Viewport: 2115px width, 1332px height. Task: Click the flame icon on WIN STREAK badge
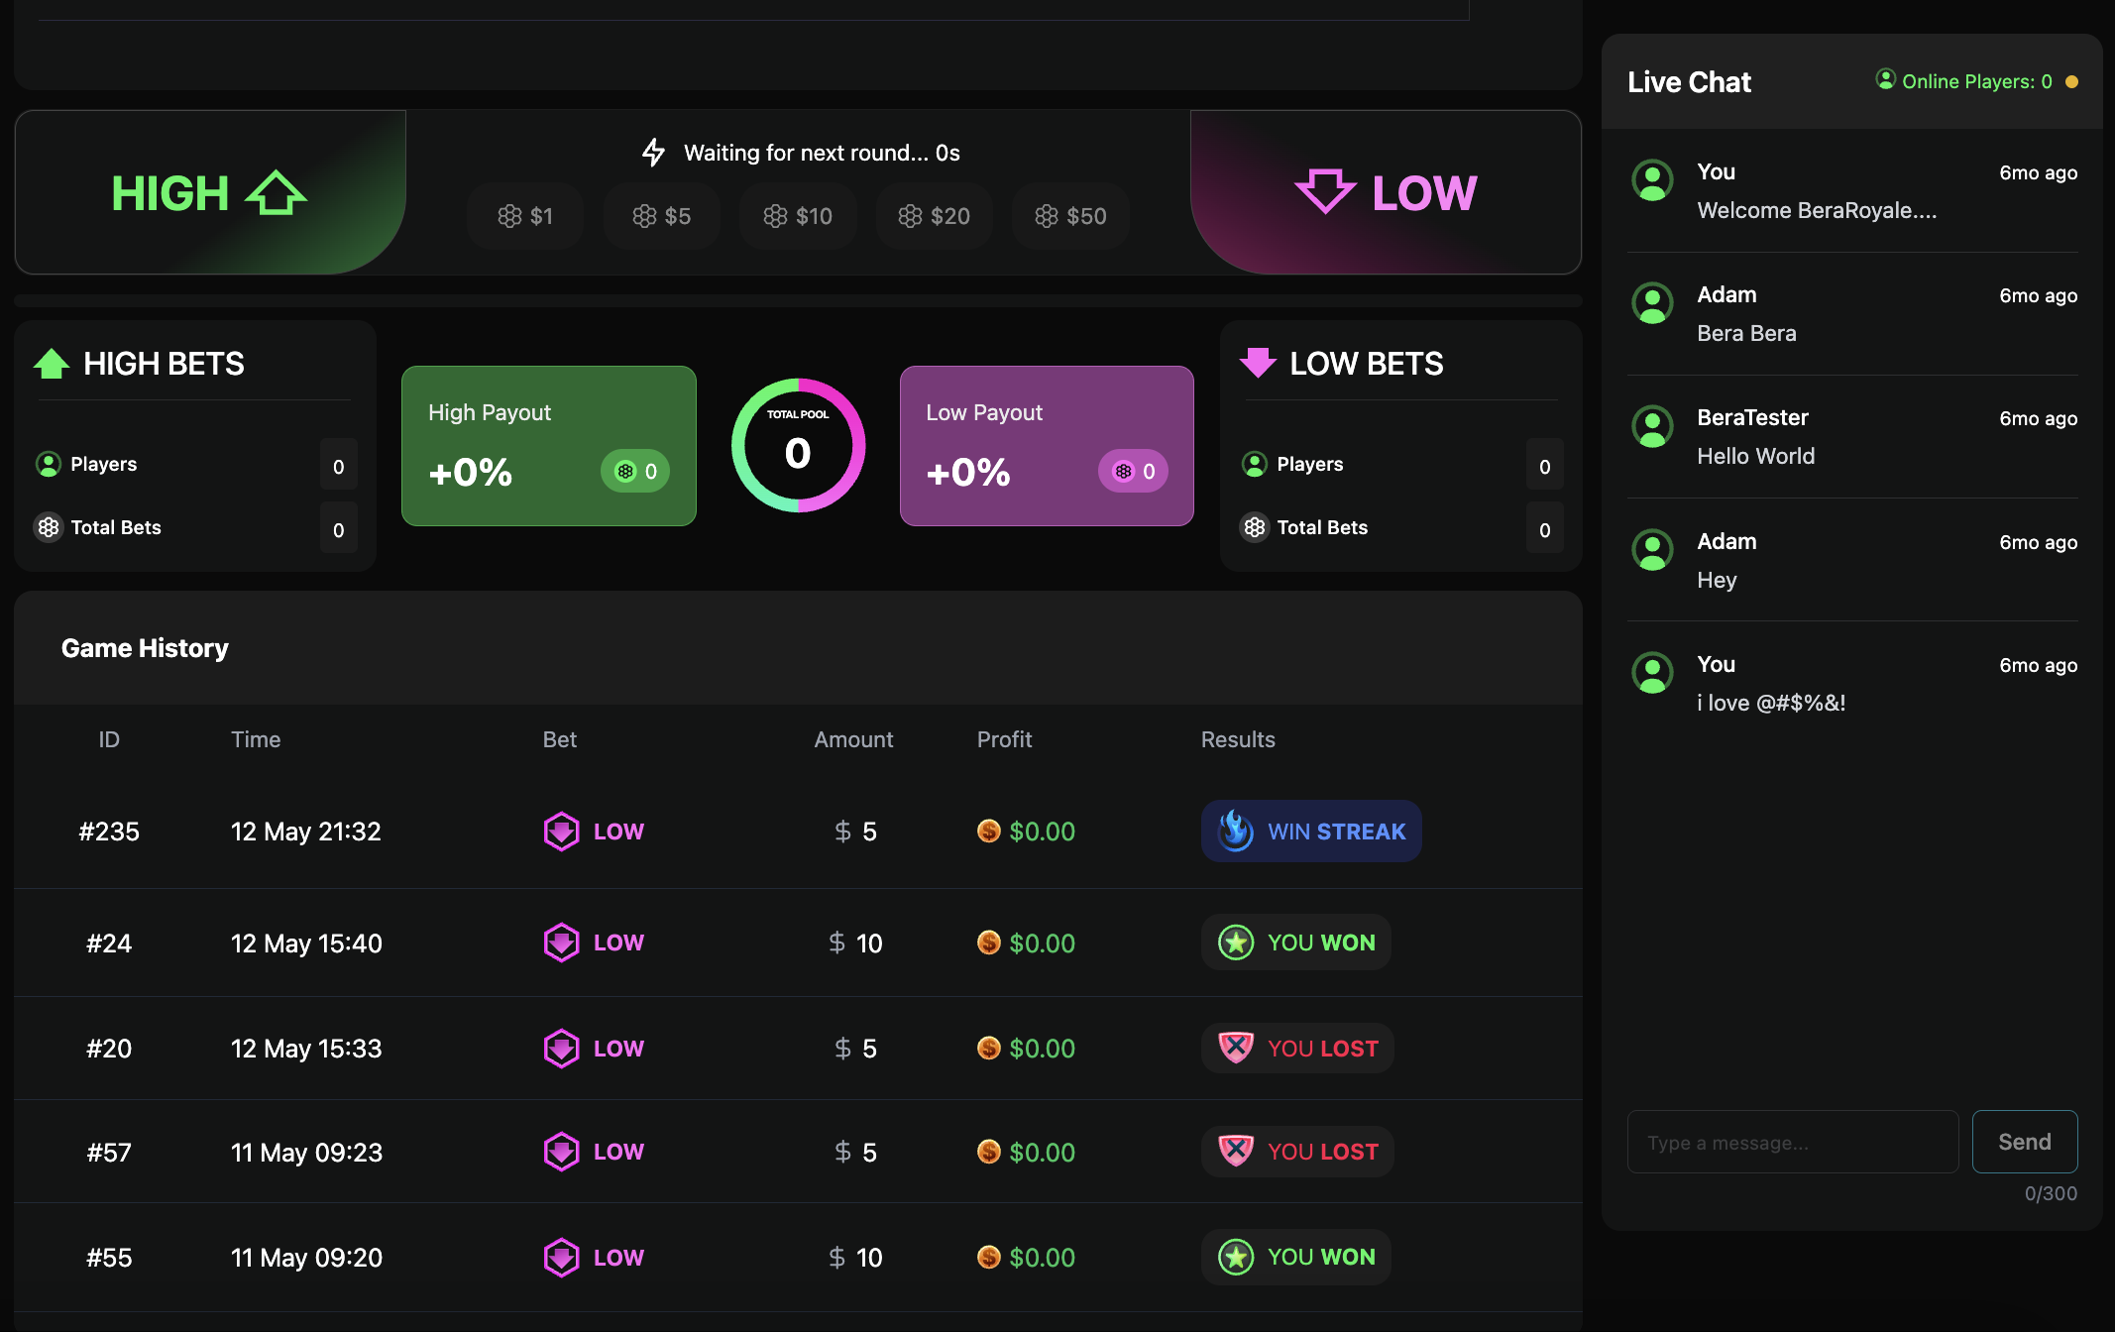1232,832
